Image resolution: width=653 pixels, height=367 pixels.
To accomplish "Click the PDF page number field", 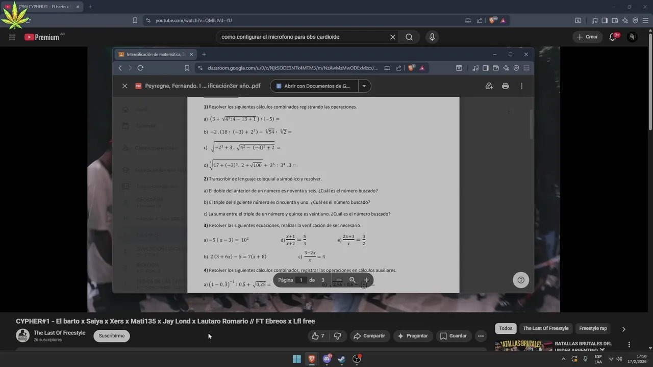I will pos(301,280).
